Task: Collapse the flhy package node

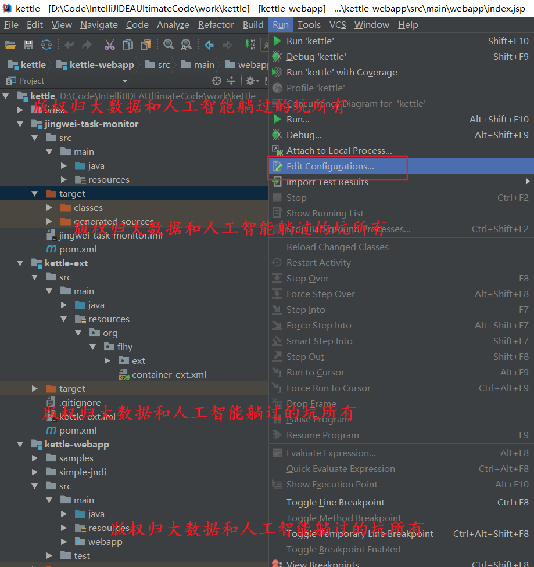Action: click(x=93, y=347)
